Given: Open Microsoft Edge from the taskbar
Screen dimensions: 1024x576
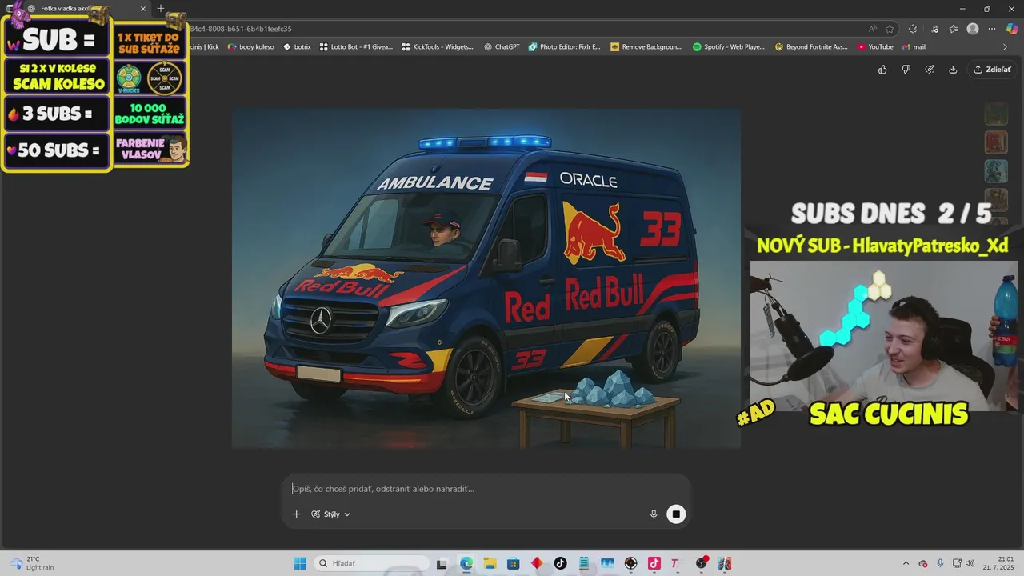Looking at the screenshot, I should click(x=466, y=563).
